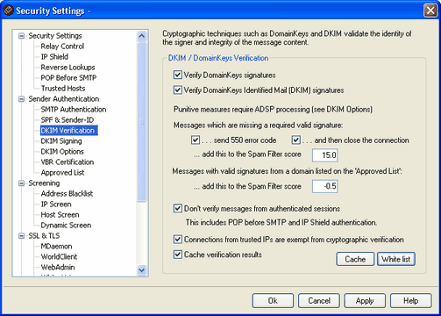Select Approved List tree item
This screenshot has height=316, width=441.
click(62, 173)
